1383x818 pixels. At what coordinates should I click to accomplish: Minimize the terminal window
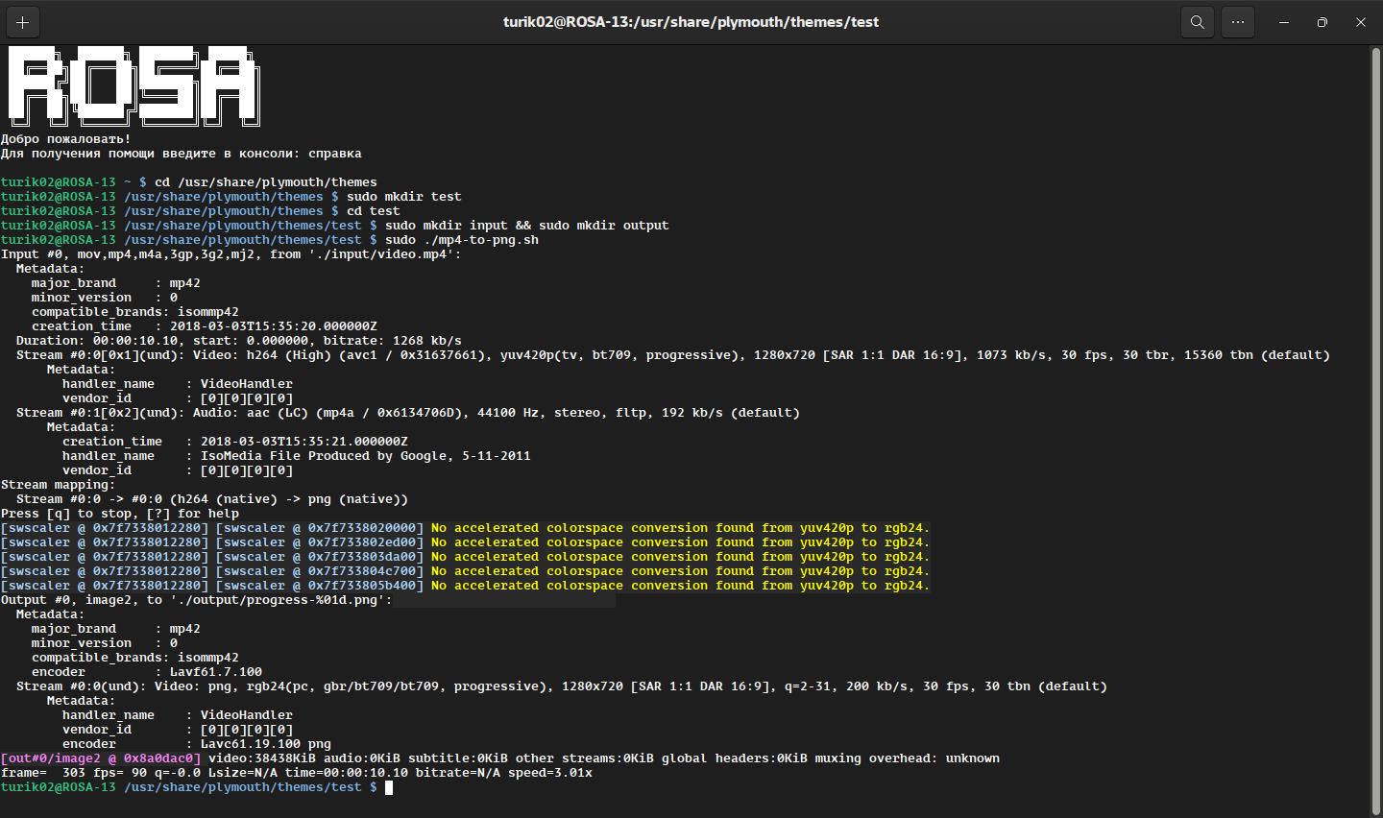coord(1284,22)
